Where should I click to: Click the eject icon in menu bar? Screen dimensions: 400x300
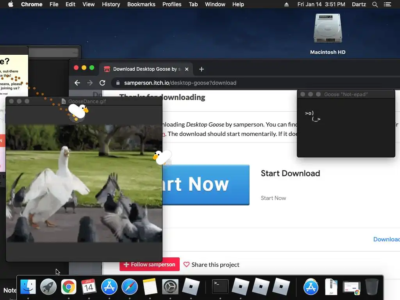click(x=286, y=4)
